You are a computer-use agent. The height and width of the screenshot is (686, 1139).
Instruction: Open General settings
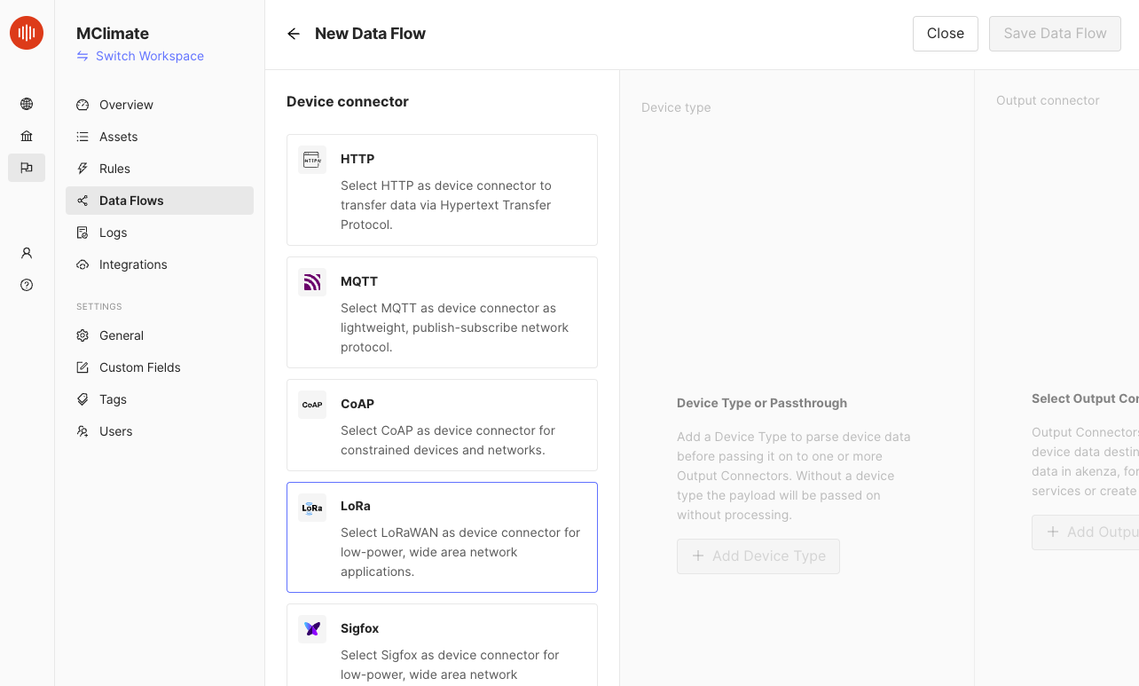coord(160,335)
